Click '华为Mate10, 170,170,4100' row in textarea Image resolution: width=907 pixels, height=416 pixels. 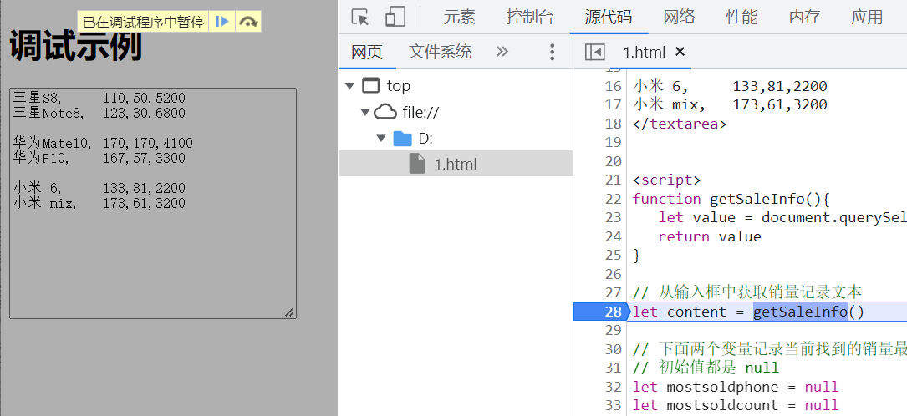[x=103, y=144]
